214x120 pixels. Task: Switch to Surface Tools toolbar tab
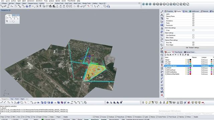[59, 3]
